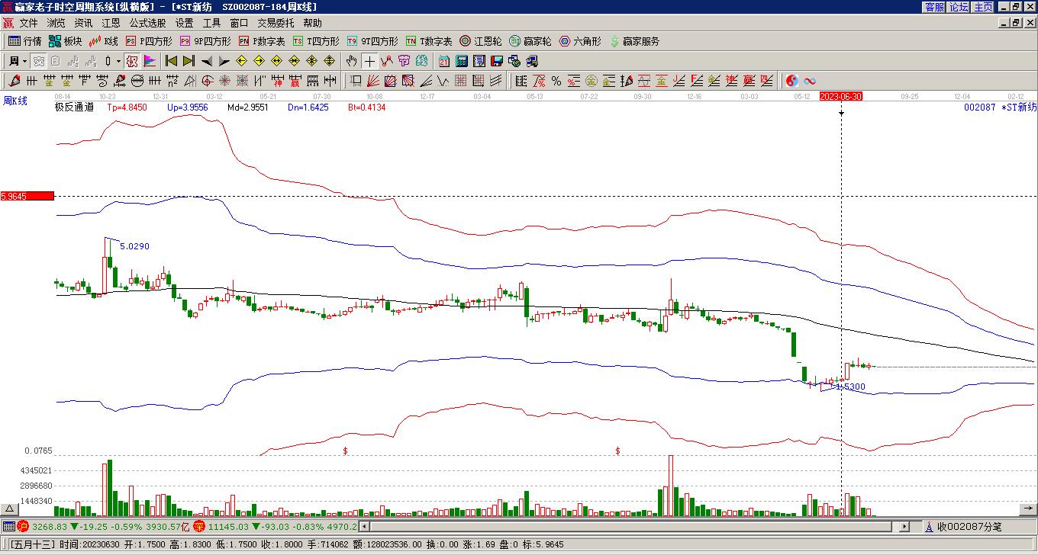Screen dimensions: 1038x555
Task: Open the calendar 21 icon
Action: click(x=443, y=61)
